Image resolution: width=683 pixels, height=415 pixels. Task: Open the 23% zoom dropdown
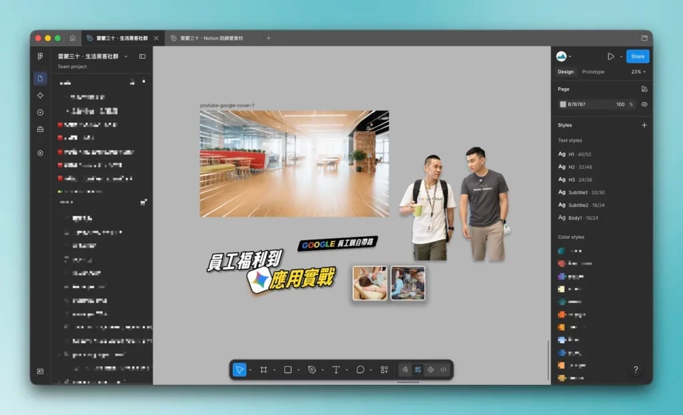[x=638, y=72]
